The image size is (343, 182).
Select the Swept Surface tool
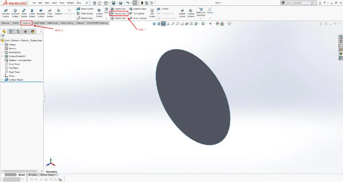click(x=24, y=13)
